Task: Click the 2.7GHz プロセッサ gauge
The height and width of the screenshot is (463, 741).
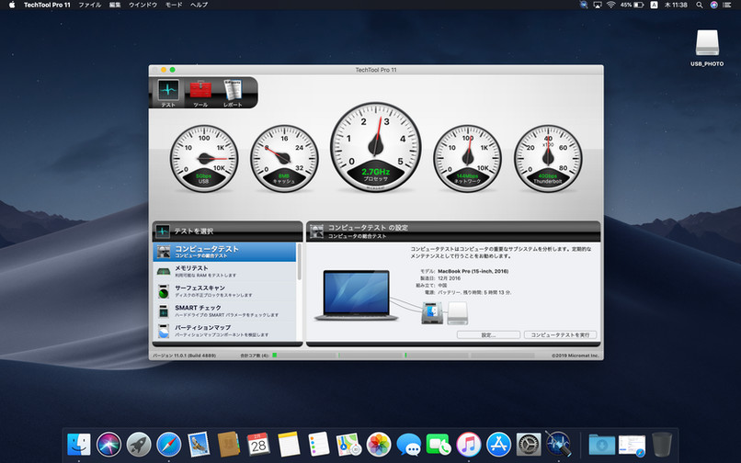Action: pos(376,147)
